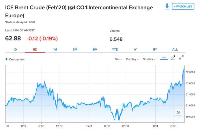202x129 pixels.
Task: Select the YTD range tab
Action: (x=115, y=49)
